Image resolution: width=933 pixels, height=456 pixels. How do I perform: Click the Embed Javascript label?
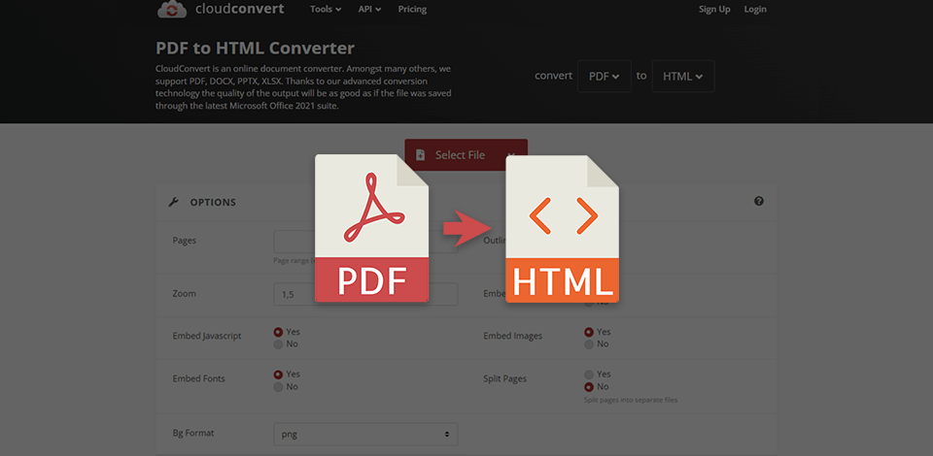[207, 336]
